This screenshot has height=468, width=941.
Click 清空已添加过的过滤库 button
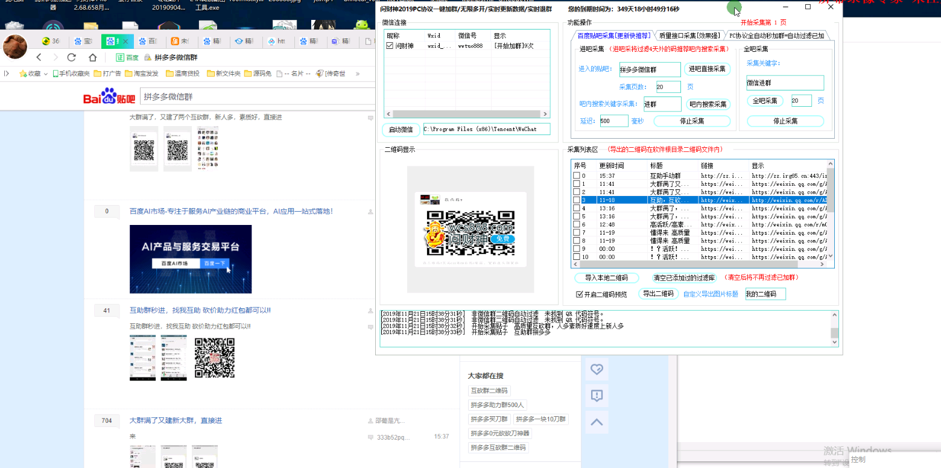pos(684,278)
